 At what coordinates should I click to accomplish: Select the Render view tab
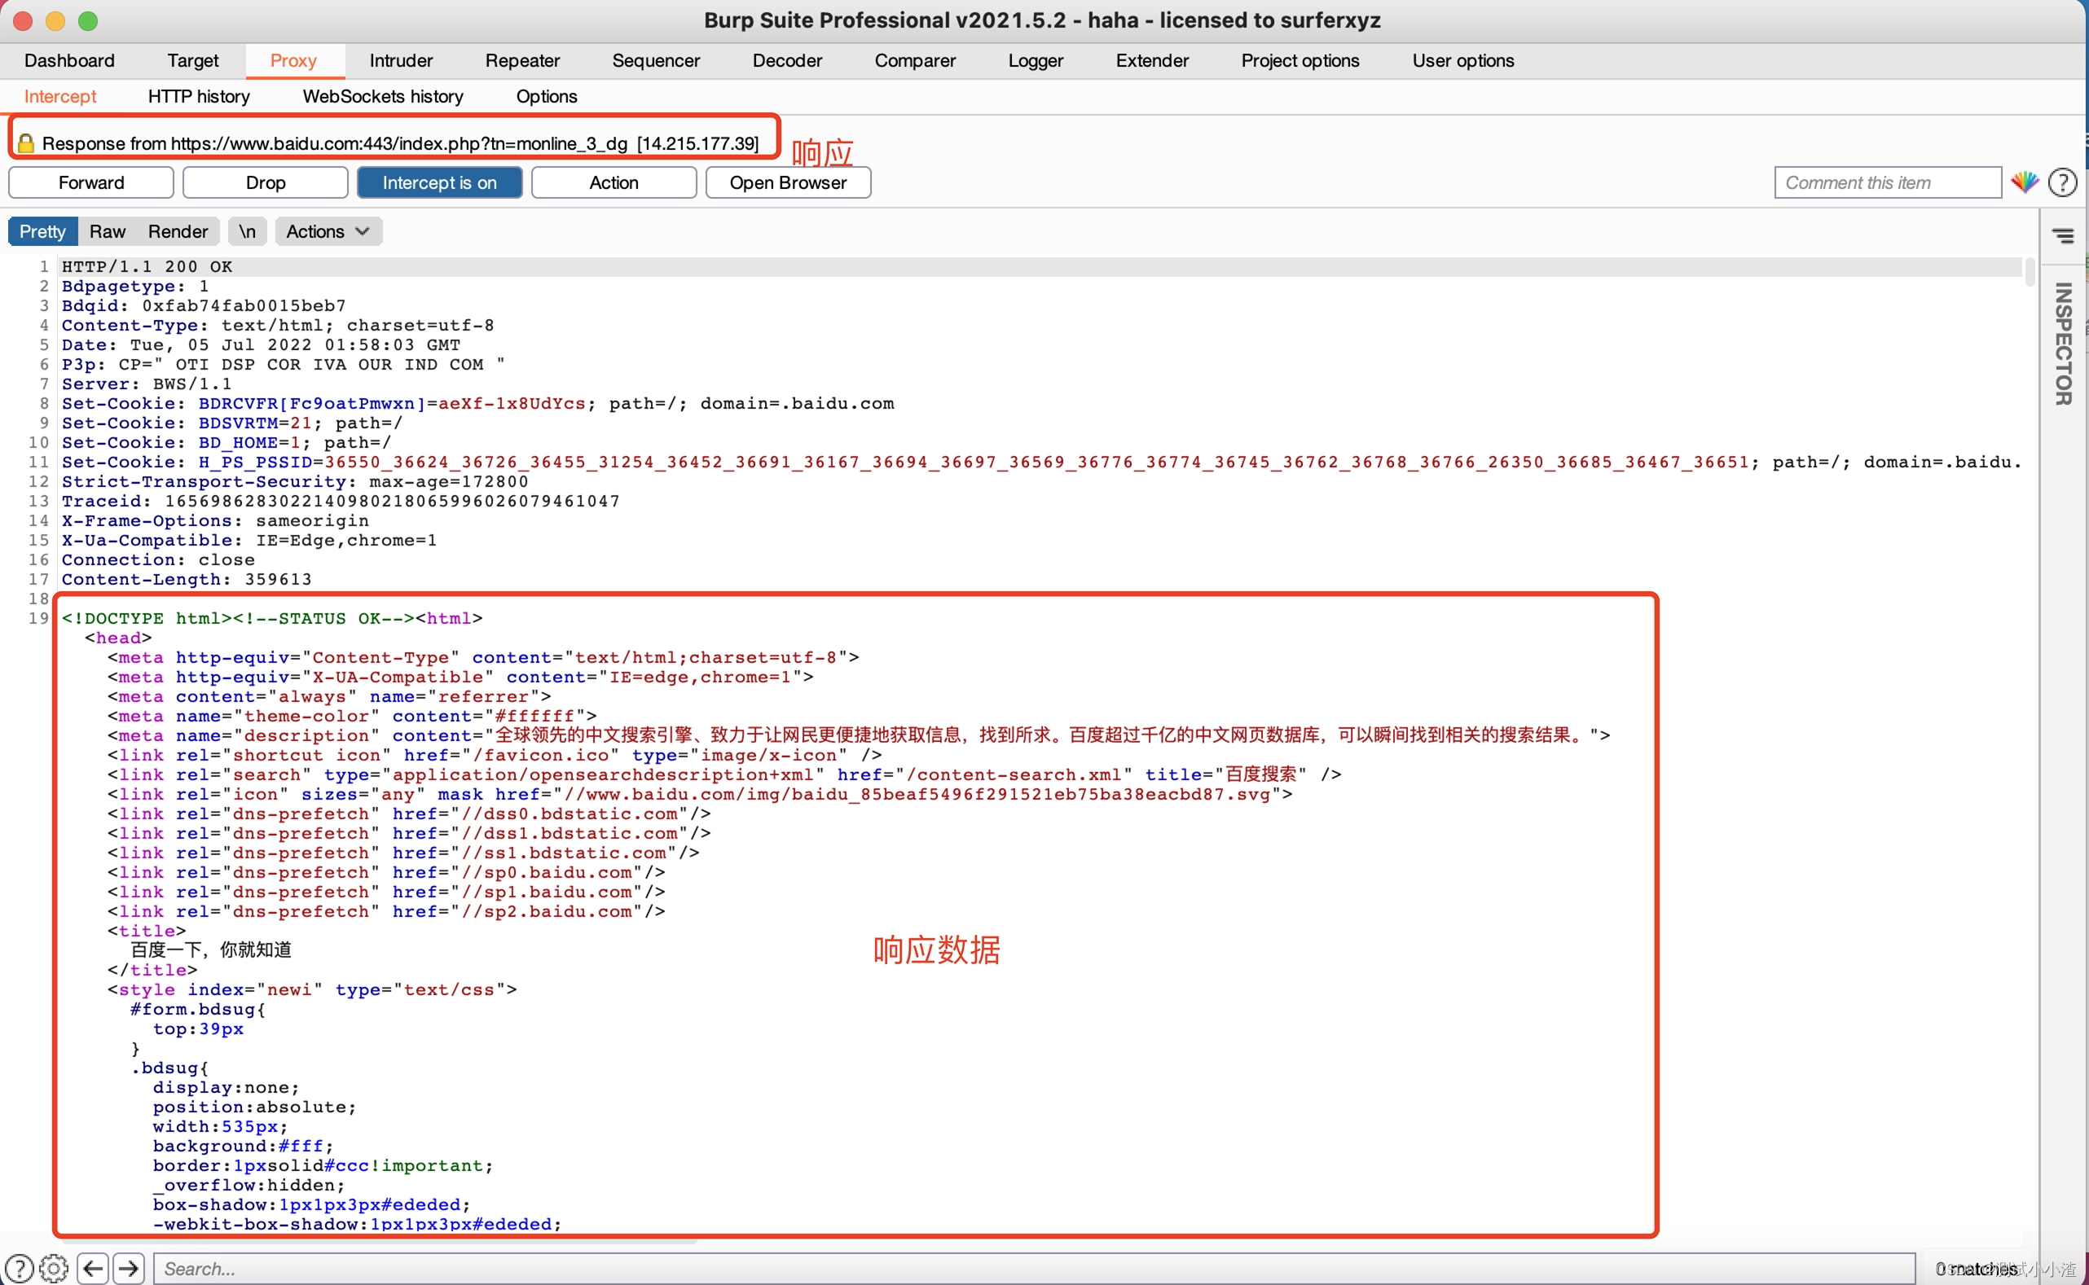coord(178,231)
